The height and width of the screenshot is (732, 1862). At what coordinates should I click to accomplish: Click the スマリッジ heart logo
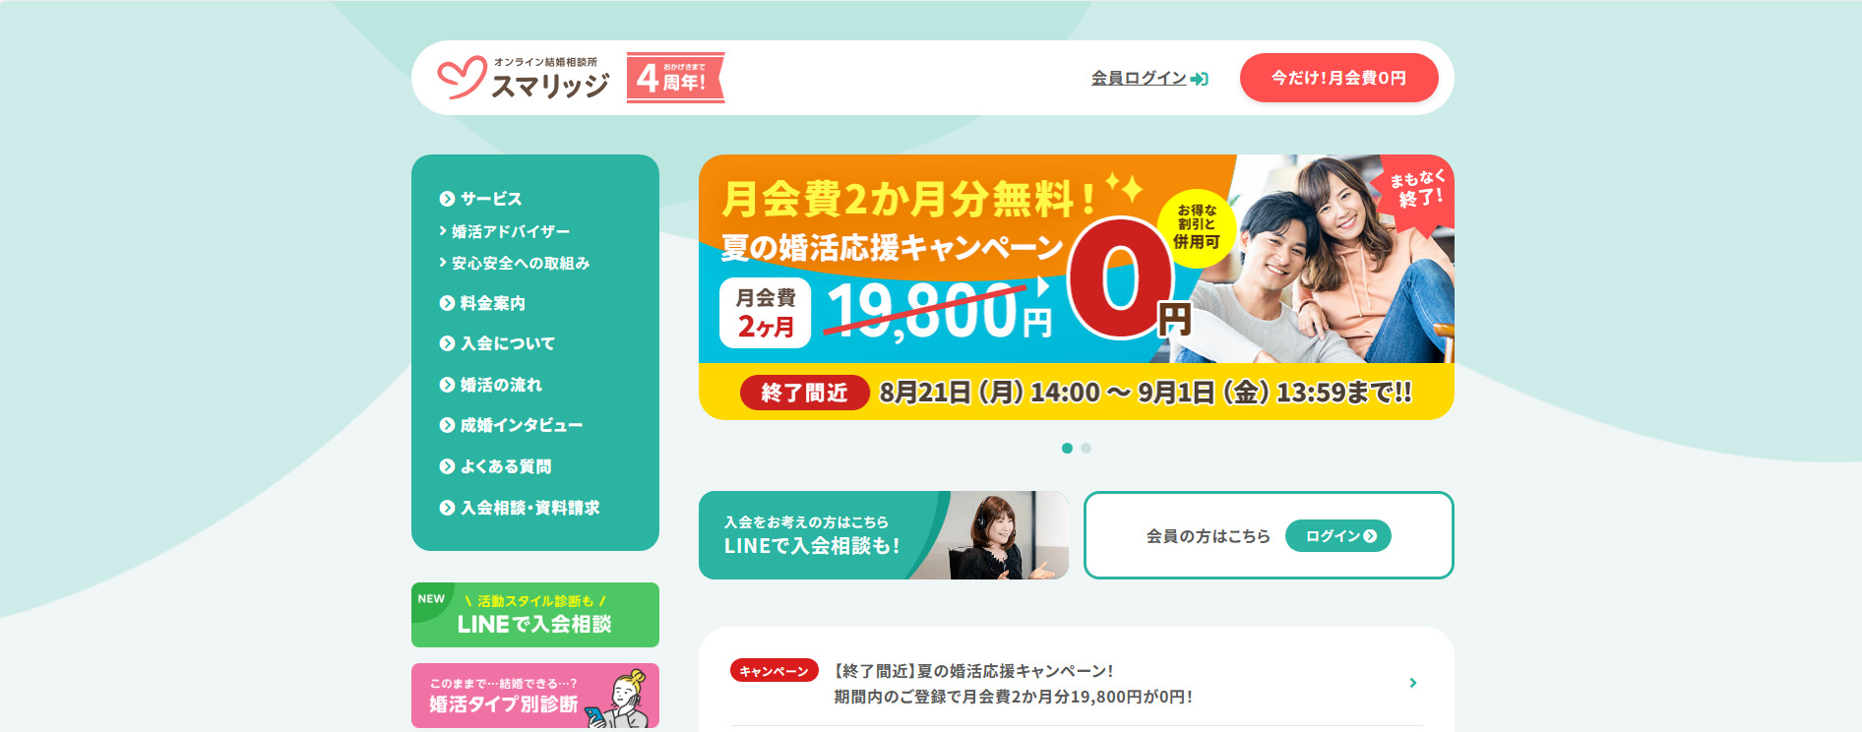point(524,78)
